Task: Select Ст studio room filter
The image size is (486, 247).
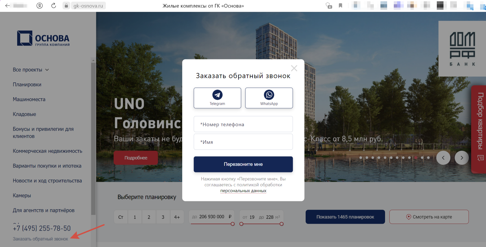Action: (x=121, y=217)
